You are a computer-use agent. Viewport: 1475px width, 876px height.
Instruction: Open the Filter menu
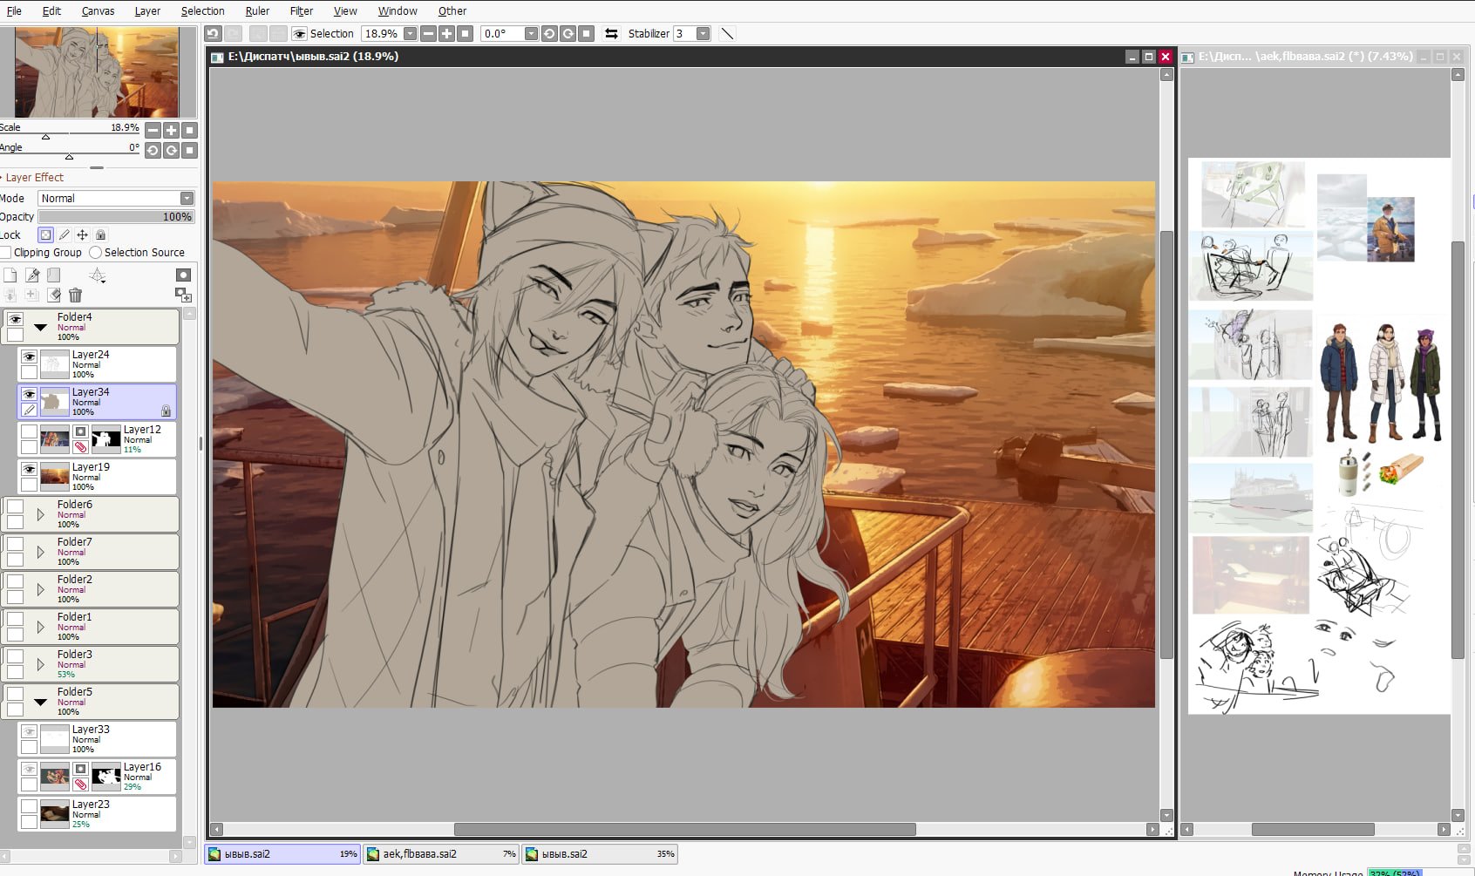coord(302,11)
